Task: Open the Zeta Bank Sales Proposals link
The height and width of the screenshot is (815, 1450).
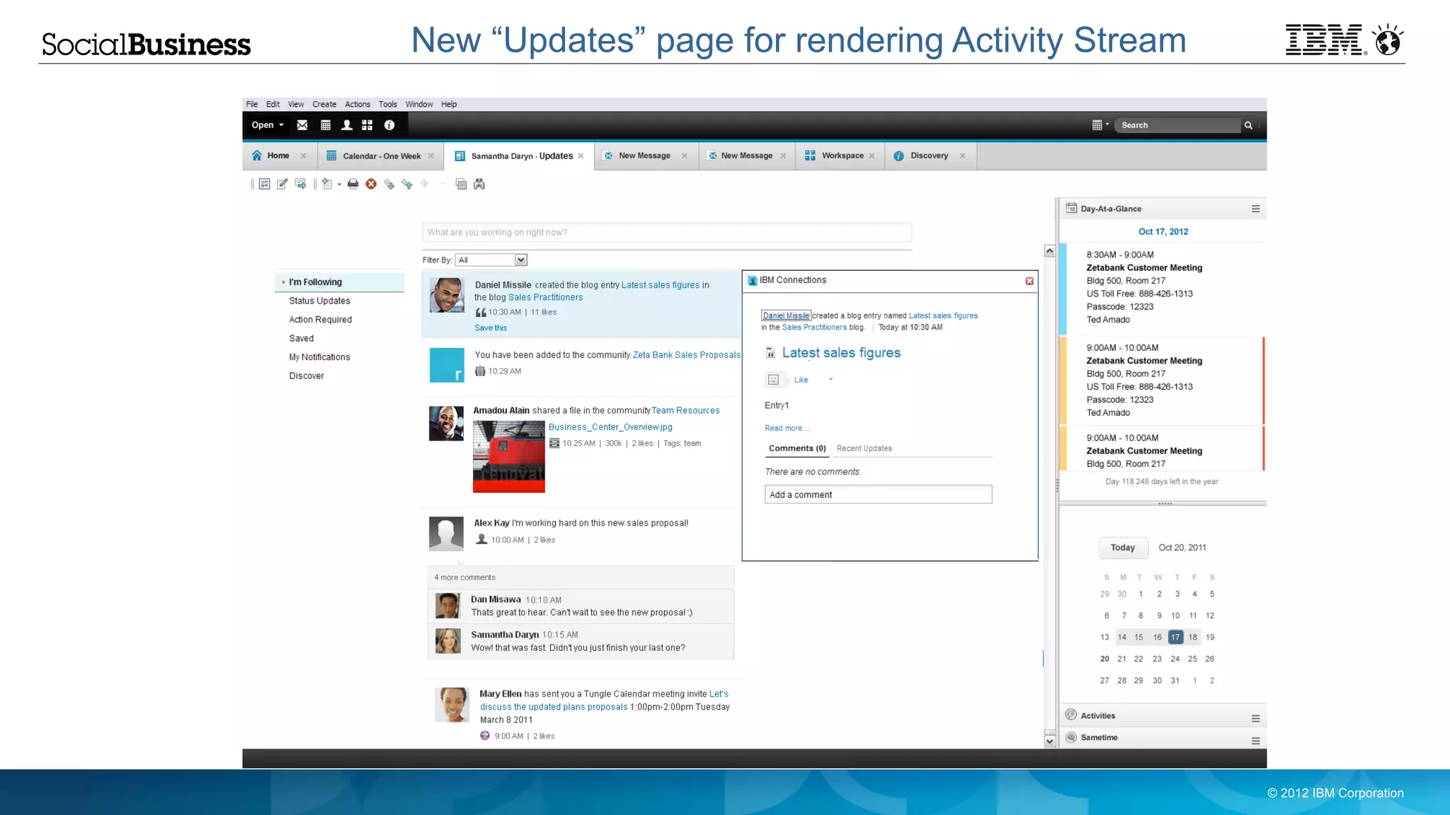Action: (x=686, y=355)
